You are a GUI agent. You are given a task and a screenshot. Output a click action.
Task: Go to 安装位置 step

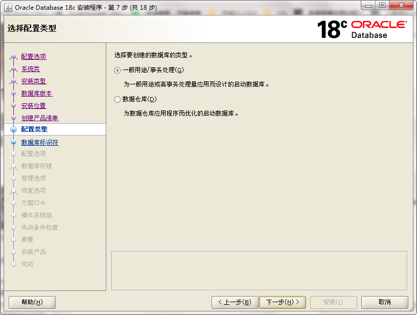pyautogui.click(x=34, y=106)
